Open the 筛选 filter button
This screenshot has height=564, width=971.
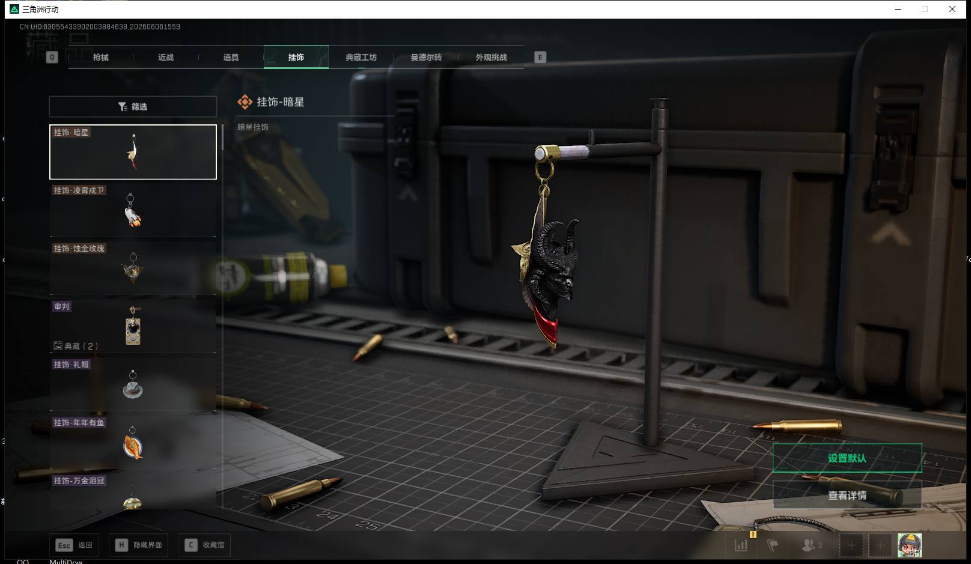tap(133, 106)
